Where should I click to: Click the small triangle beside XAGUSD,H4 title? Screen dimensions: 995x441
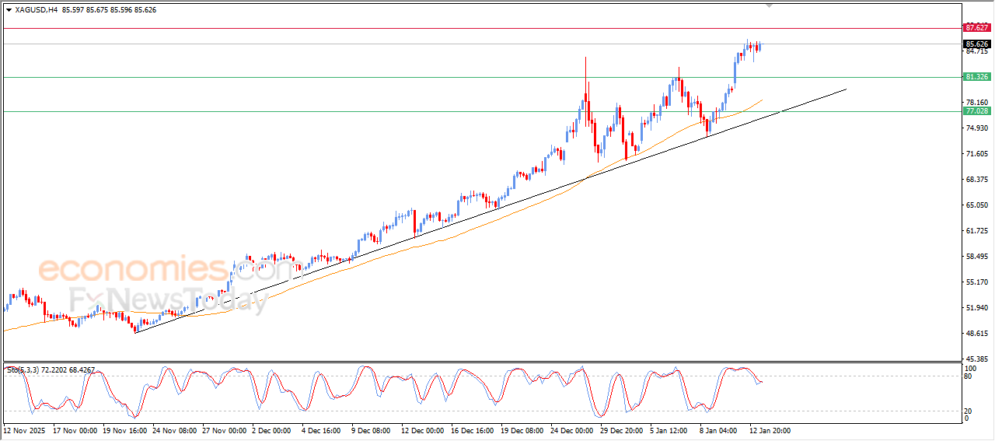[x=9, y=10]
